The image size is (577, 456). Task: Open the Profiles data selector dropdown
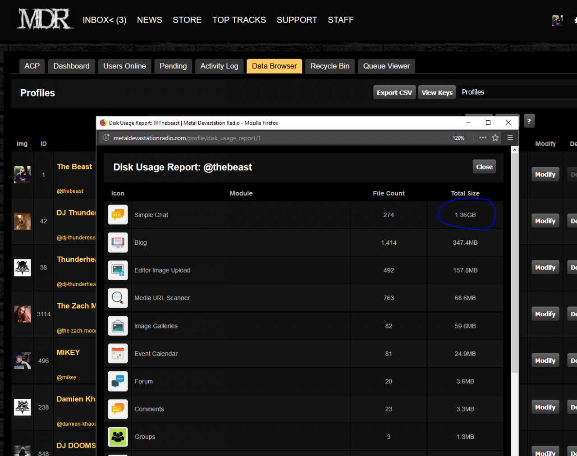coord(518,92)
